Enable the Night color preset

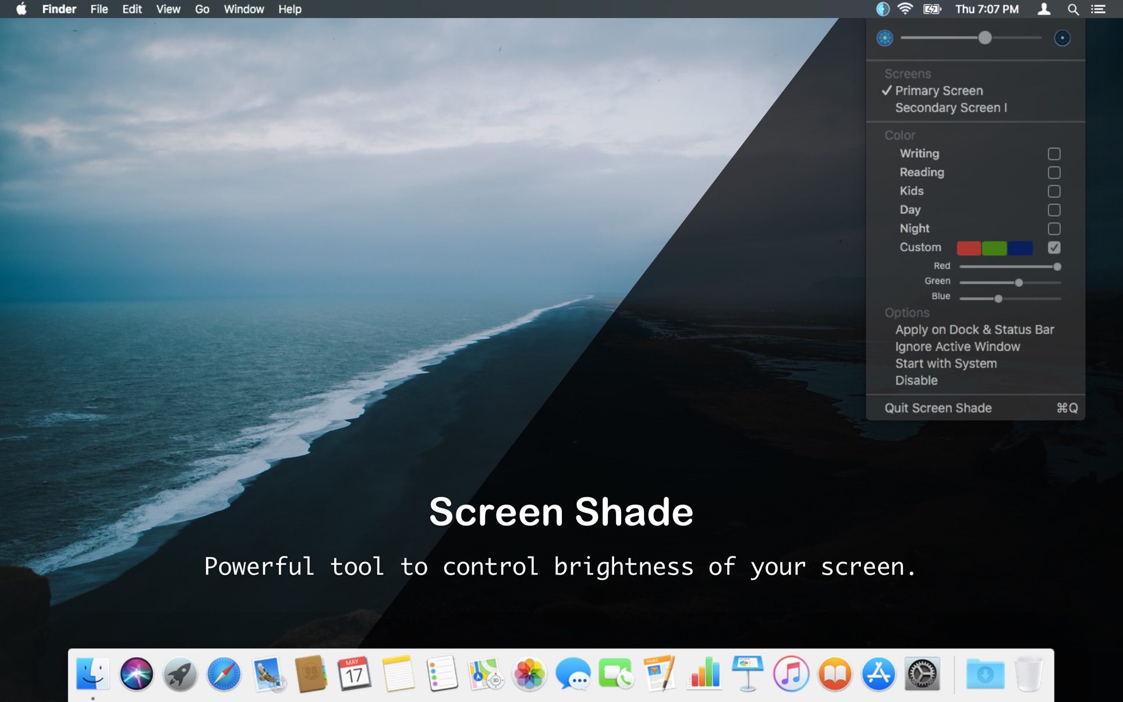pos(1054,228)
